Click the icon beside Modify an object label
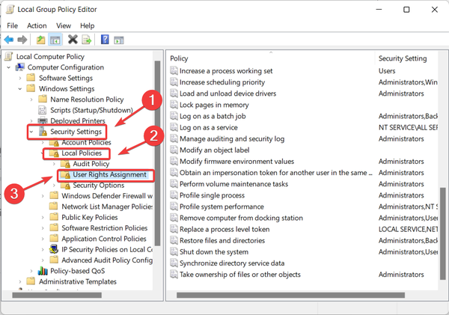The height and width of the screenshot is (315, 449). tap(174, 150)
